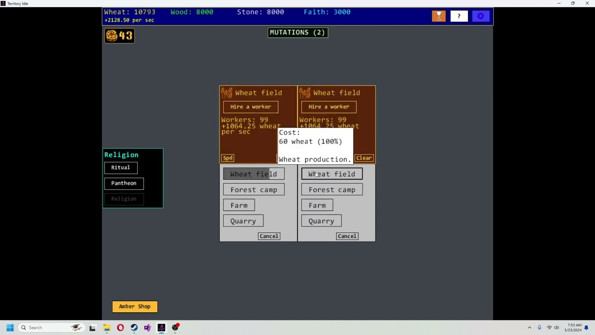595x335 pixels.
Task: Select Wheat field in left build list
Action: pyautogui.click(x=254, y=174)
